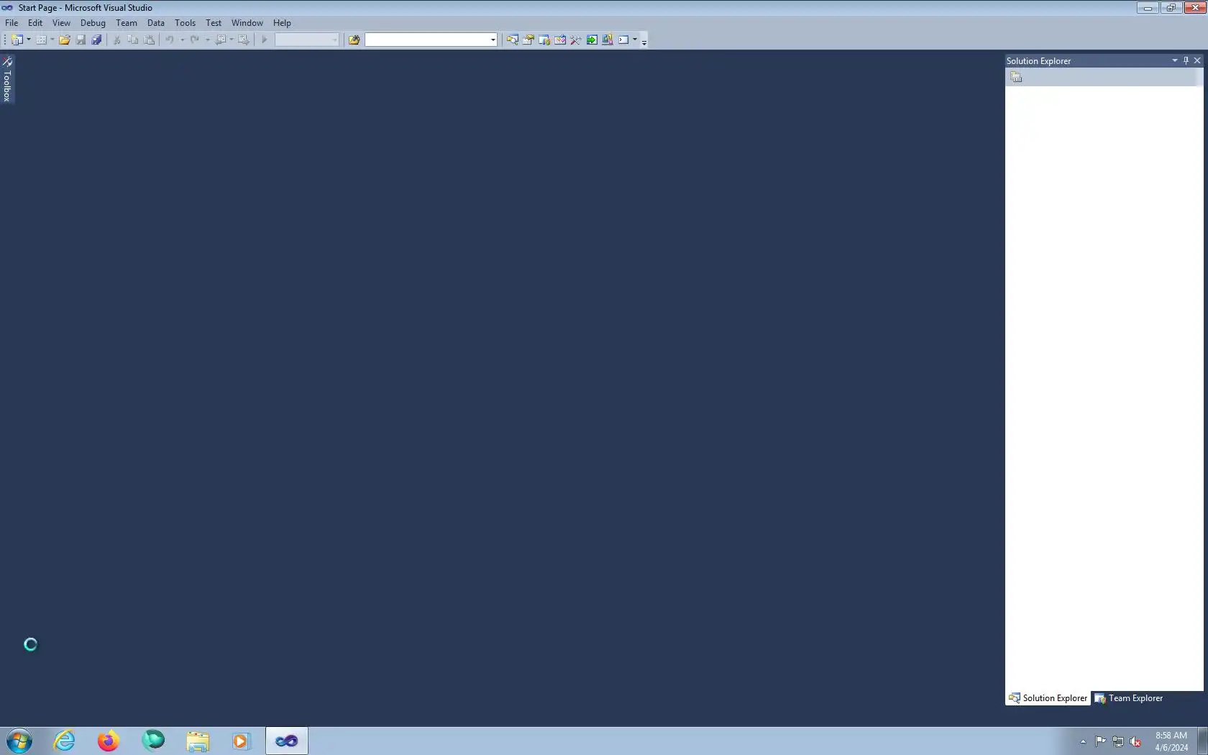
Task: Click the Action Center flag icon
Action: coord(1101,741)
